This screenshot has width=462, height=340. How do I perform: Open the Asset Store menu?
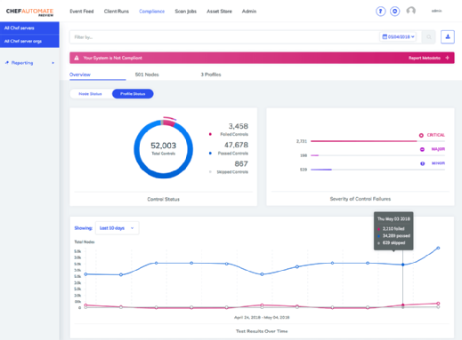pyautogui.click(x=219, y=12)
